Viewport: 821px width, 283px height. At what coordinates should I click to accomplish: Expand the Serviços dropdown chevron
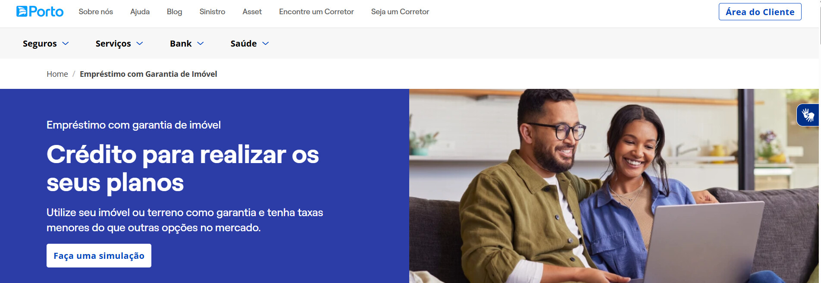[x=140, y=44]
